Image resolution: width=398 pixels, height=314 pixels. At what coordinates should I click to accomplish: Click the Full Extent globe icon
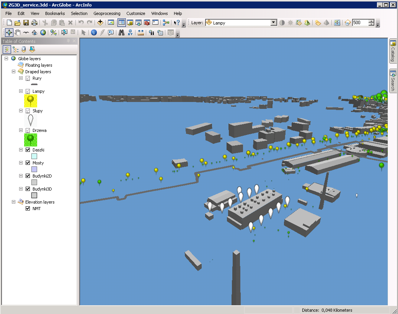[43, 33]
